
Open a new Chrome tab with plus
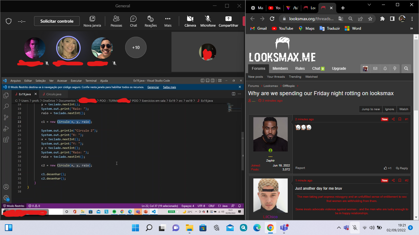(343, 8)
